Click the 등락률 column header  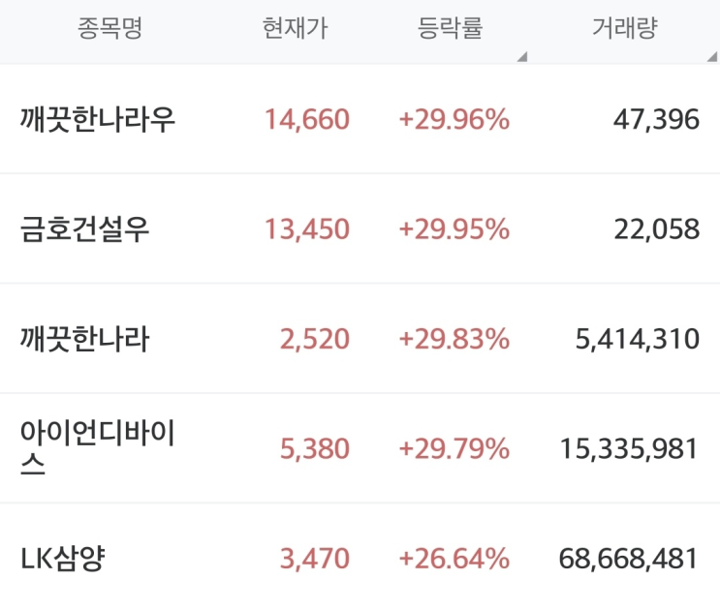point(450,28)
